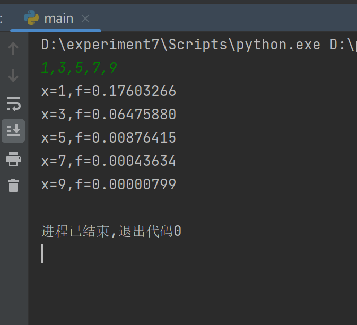This screenshot has height=325, width=357.
Task: Click the output line x=9,f=0.00000799
Action: 109,185
